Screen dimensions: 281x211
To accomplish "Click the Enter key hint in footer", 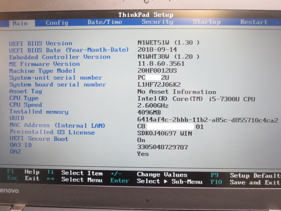I will click(x=120, y=181).
